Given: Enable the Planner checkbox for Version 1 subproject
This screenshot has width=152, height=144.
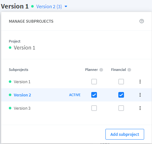Looking at the screenshot, I should 94,82.
